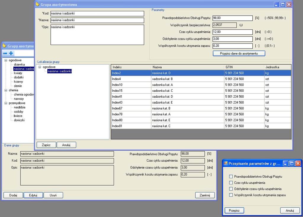Click Współczynnik kosztu utrzymania zapasu field in Parametry
The height and width of the screenshot is (217, 303).
point(233,46)
